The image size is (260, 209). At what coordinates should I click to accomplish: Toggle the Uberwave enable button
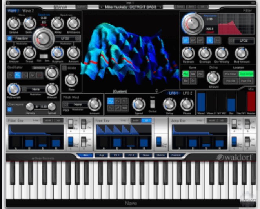10,109
